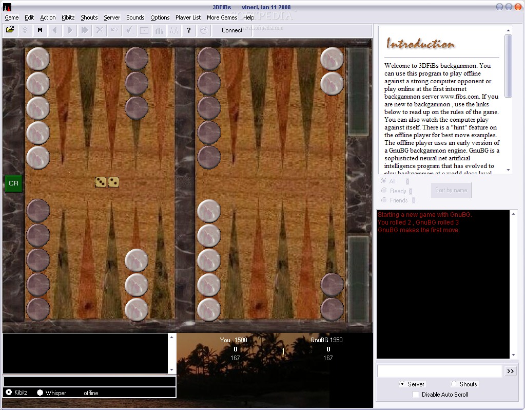Click the X cancel toolbar icon
The height and width of the screenshot is (410, 525).
(100, 30)
